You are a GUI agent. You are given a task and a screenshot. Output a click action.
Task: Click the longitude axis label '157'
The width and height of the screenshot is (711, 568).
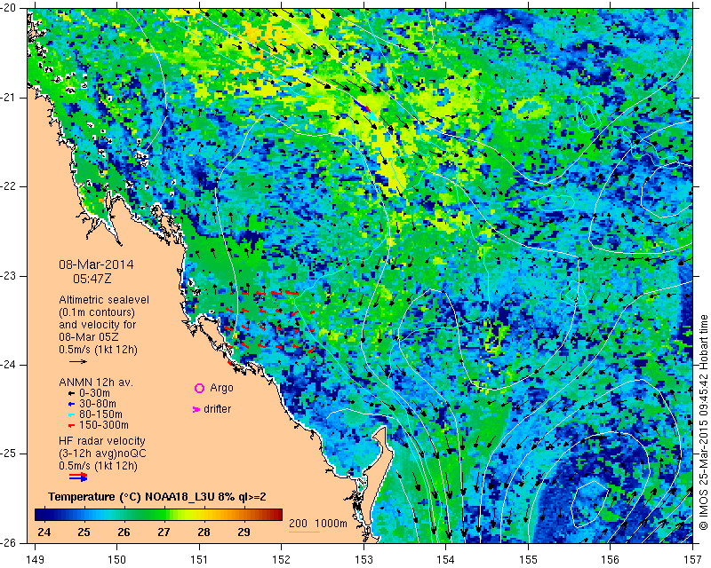(693, 560)
